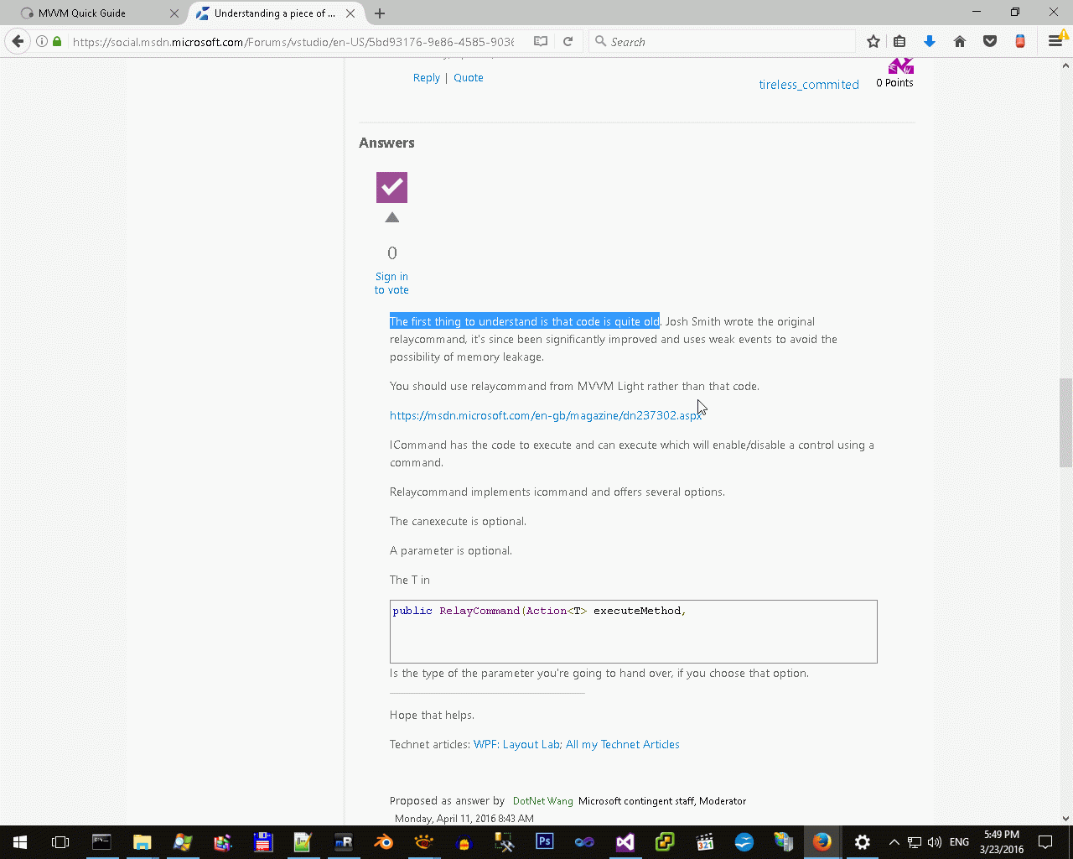Screen dimensions: 1073x859
Task: Click the date 'Monday, April 11, 2016 8:43 AM'
Action: click(x=464, y=819)
